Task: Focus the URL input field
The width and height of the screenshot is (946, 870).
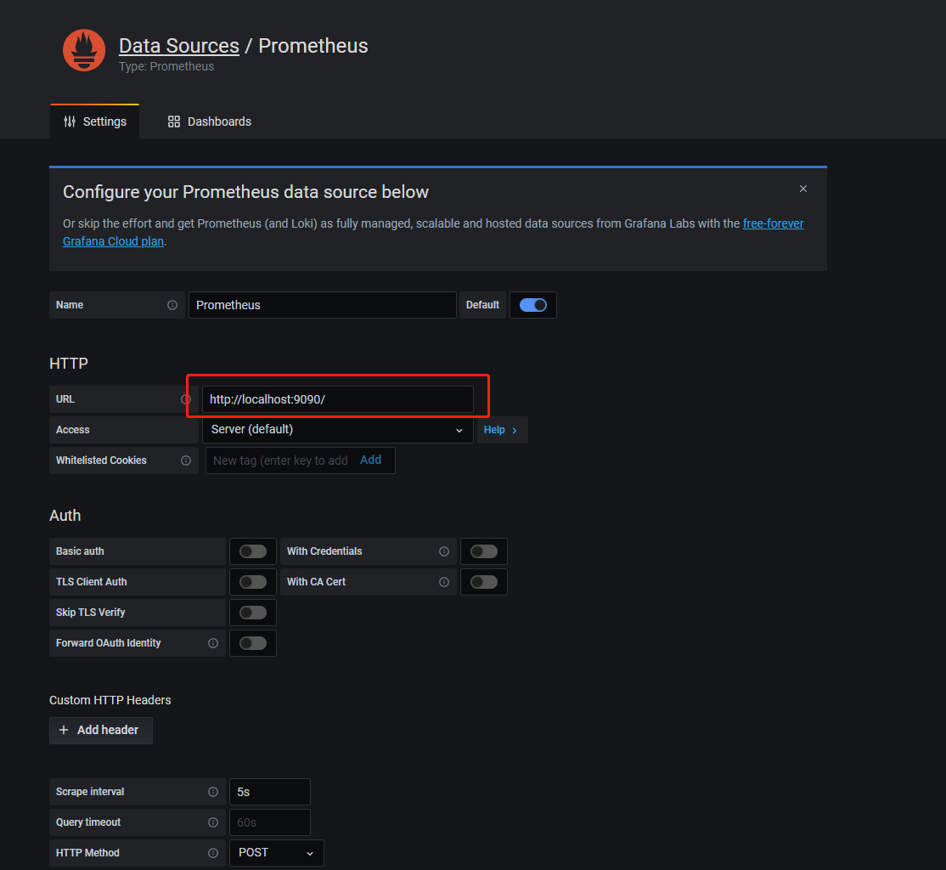Action: click(338, 399)
